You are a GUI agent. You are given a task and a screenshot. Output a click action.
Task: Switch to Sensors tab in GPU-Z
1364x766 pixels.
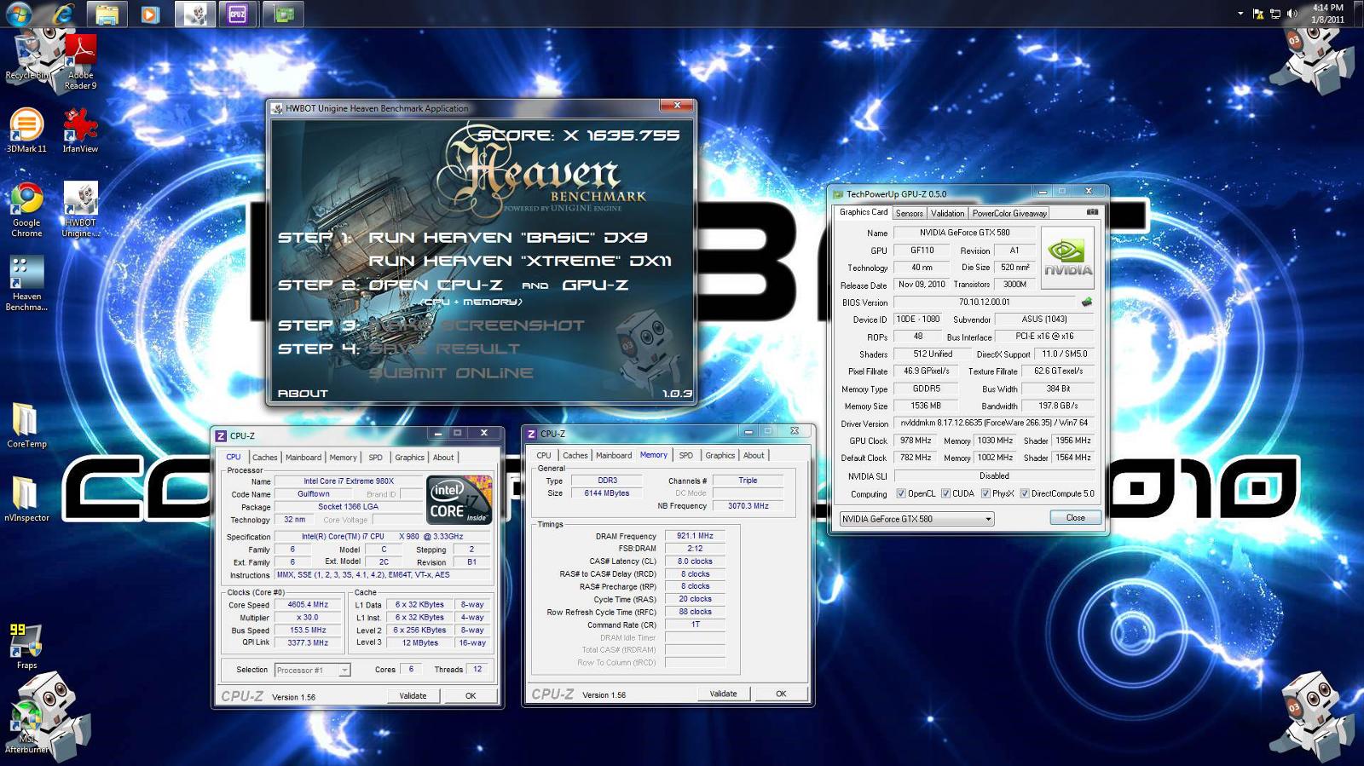[909, 213]
